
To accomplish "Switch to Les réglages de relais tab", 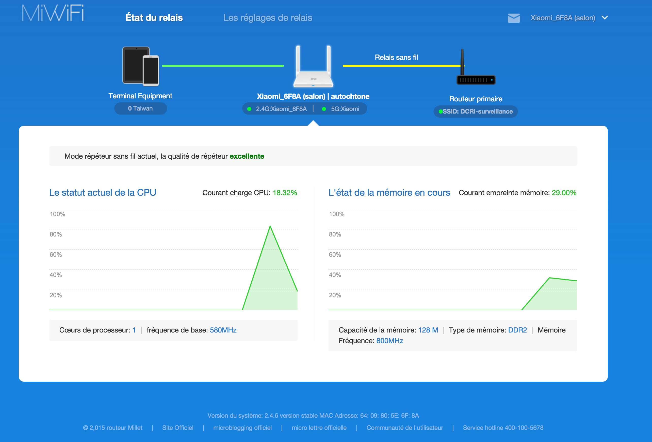I will click(268, 18).
